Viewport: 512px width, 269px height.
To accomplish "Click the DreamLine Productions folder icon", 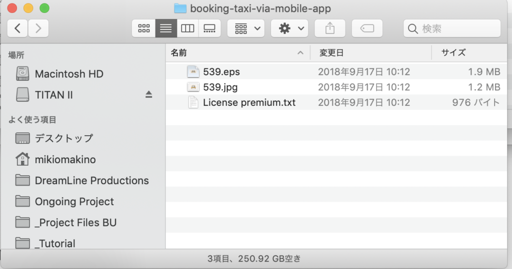I will [22, 180].
